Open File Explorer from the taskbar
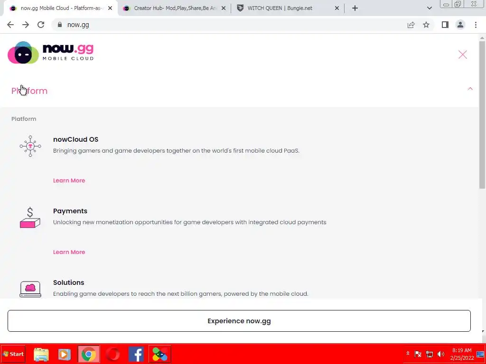This screenshot has height=364, width=486. coord(41,354)
